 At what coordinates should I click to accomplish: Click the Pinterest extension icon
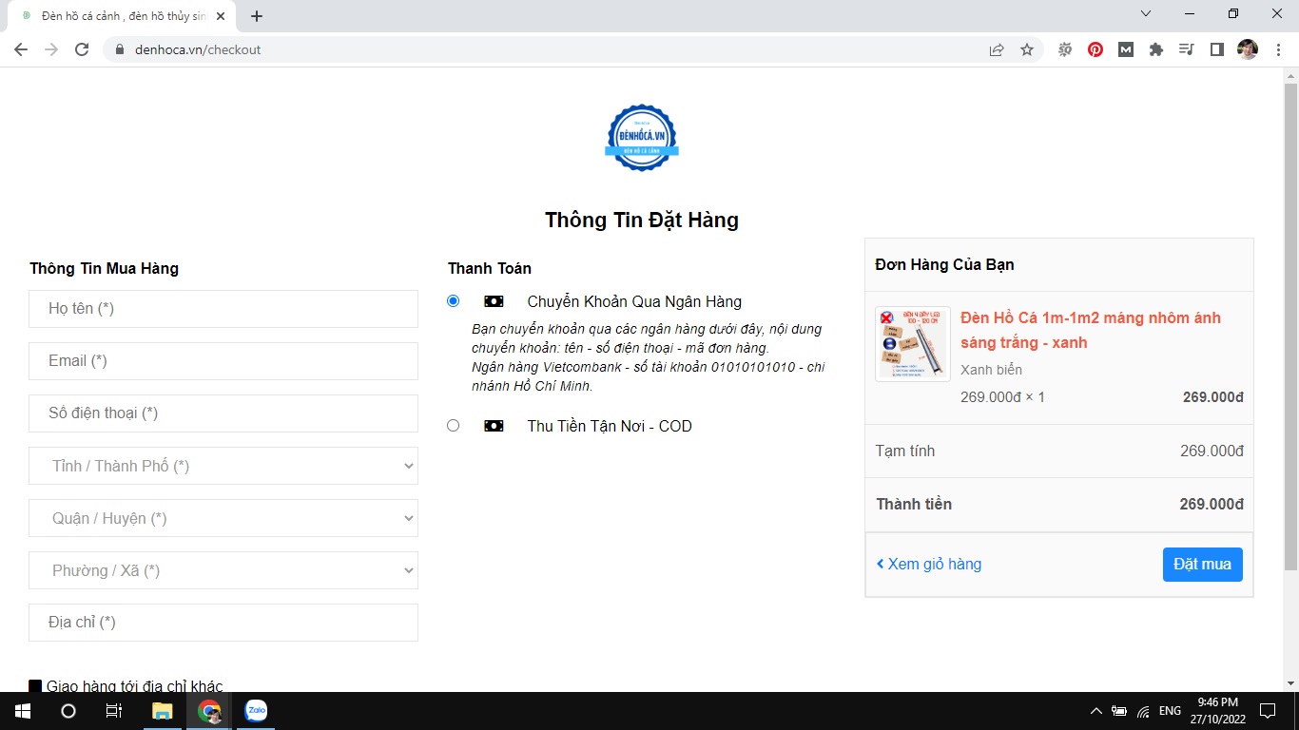1095,49
